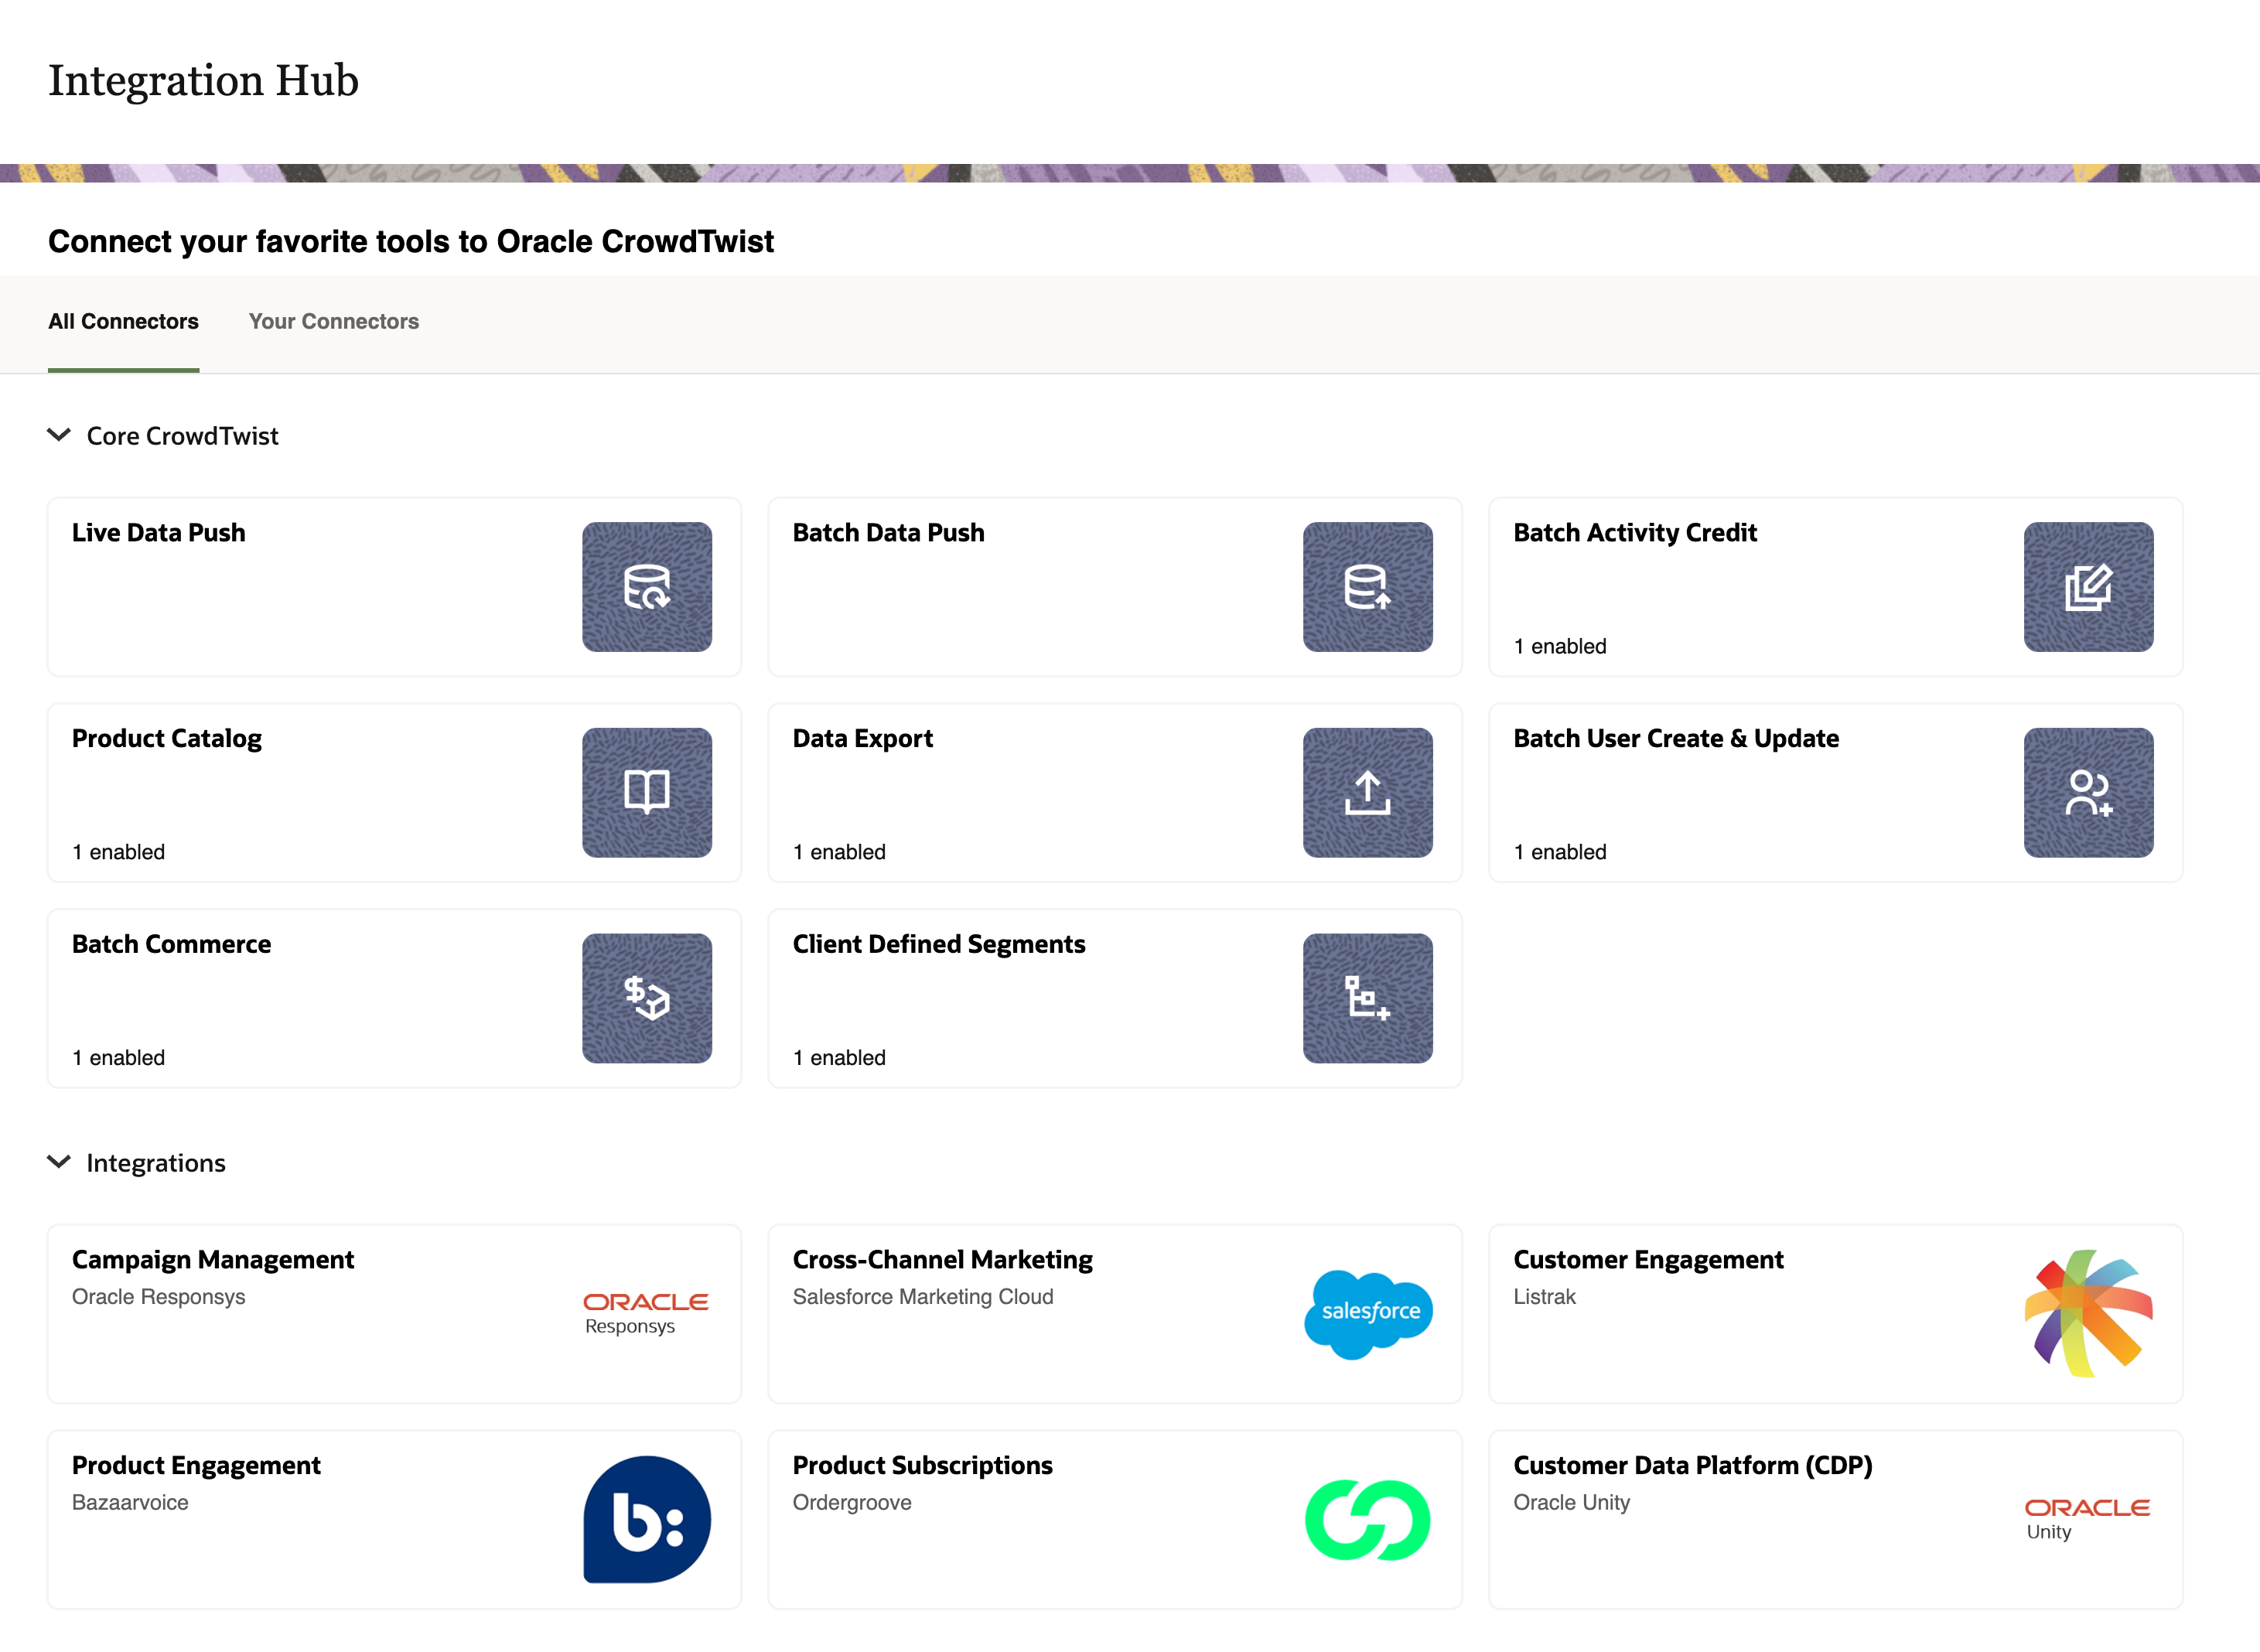Open the Batch User Create & Update connector
2260x1652 pixels.
(1836, 792)
